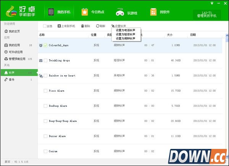The width and height of the screenshot is (229, 166).
Task: Click the 短信铃声 type cell
Action: pos(119,60)
